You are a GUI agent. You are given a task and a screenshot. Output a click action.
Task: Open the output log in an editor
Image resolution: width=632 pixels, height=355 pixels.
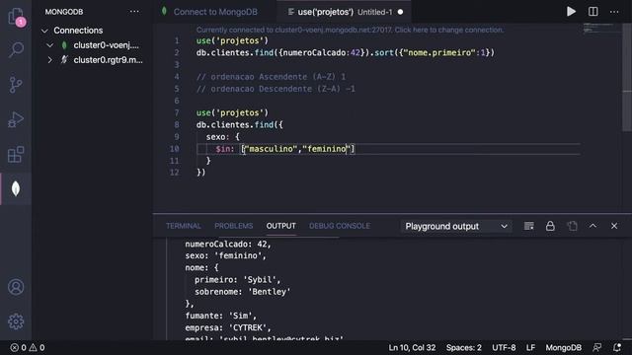pos(572,226)
